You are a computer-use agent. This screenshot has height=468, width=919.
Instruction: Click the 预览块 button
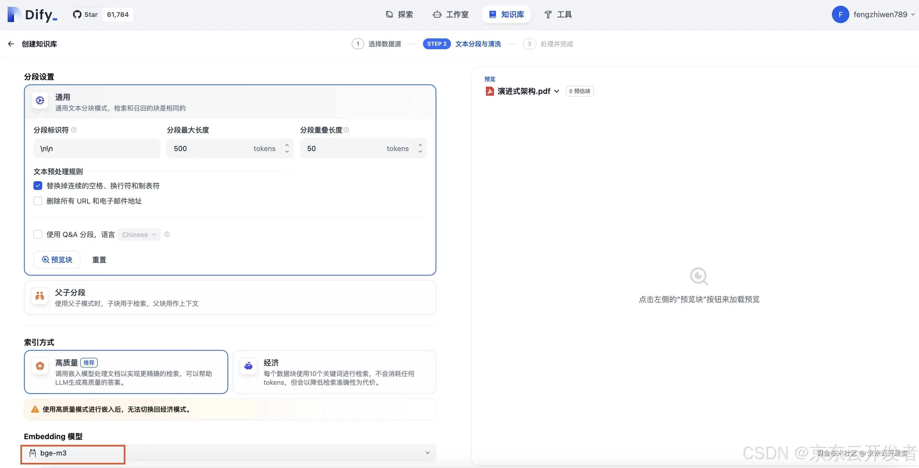(x=57, y=260)
